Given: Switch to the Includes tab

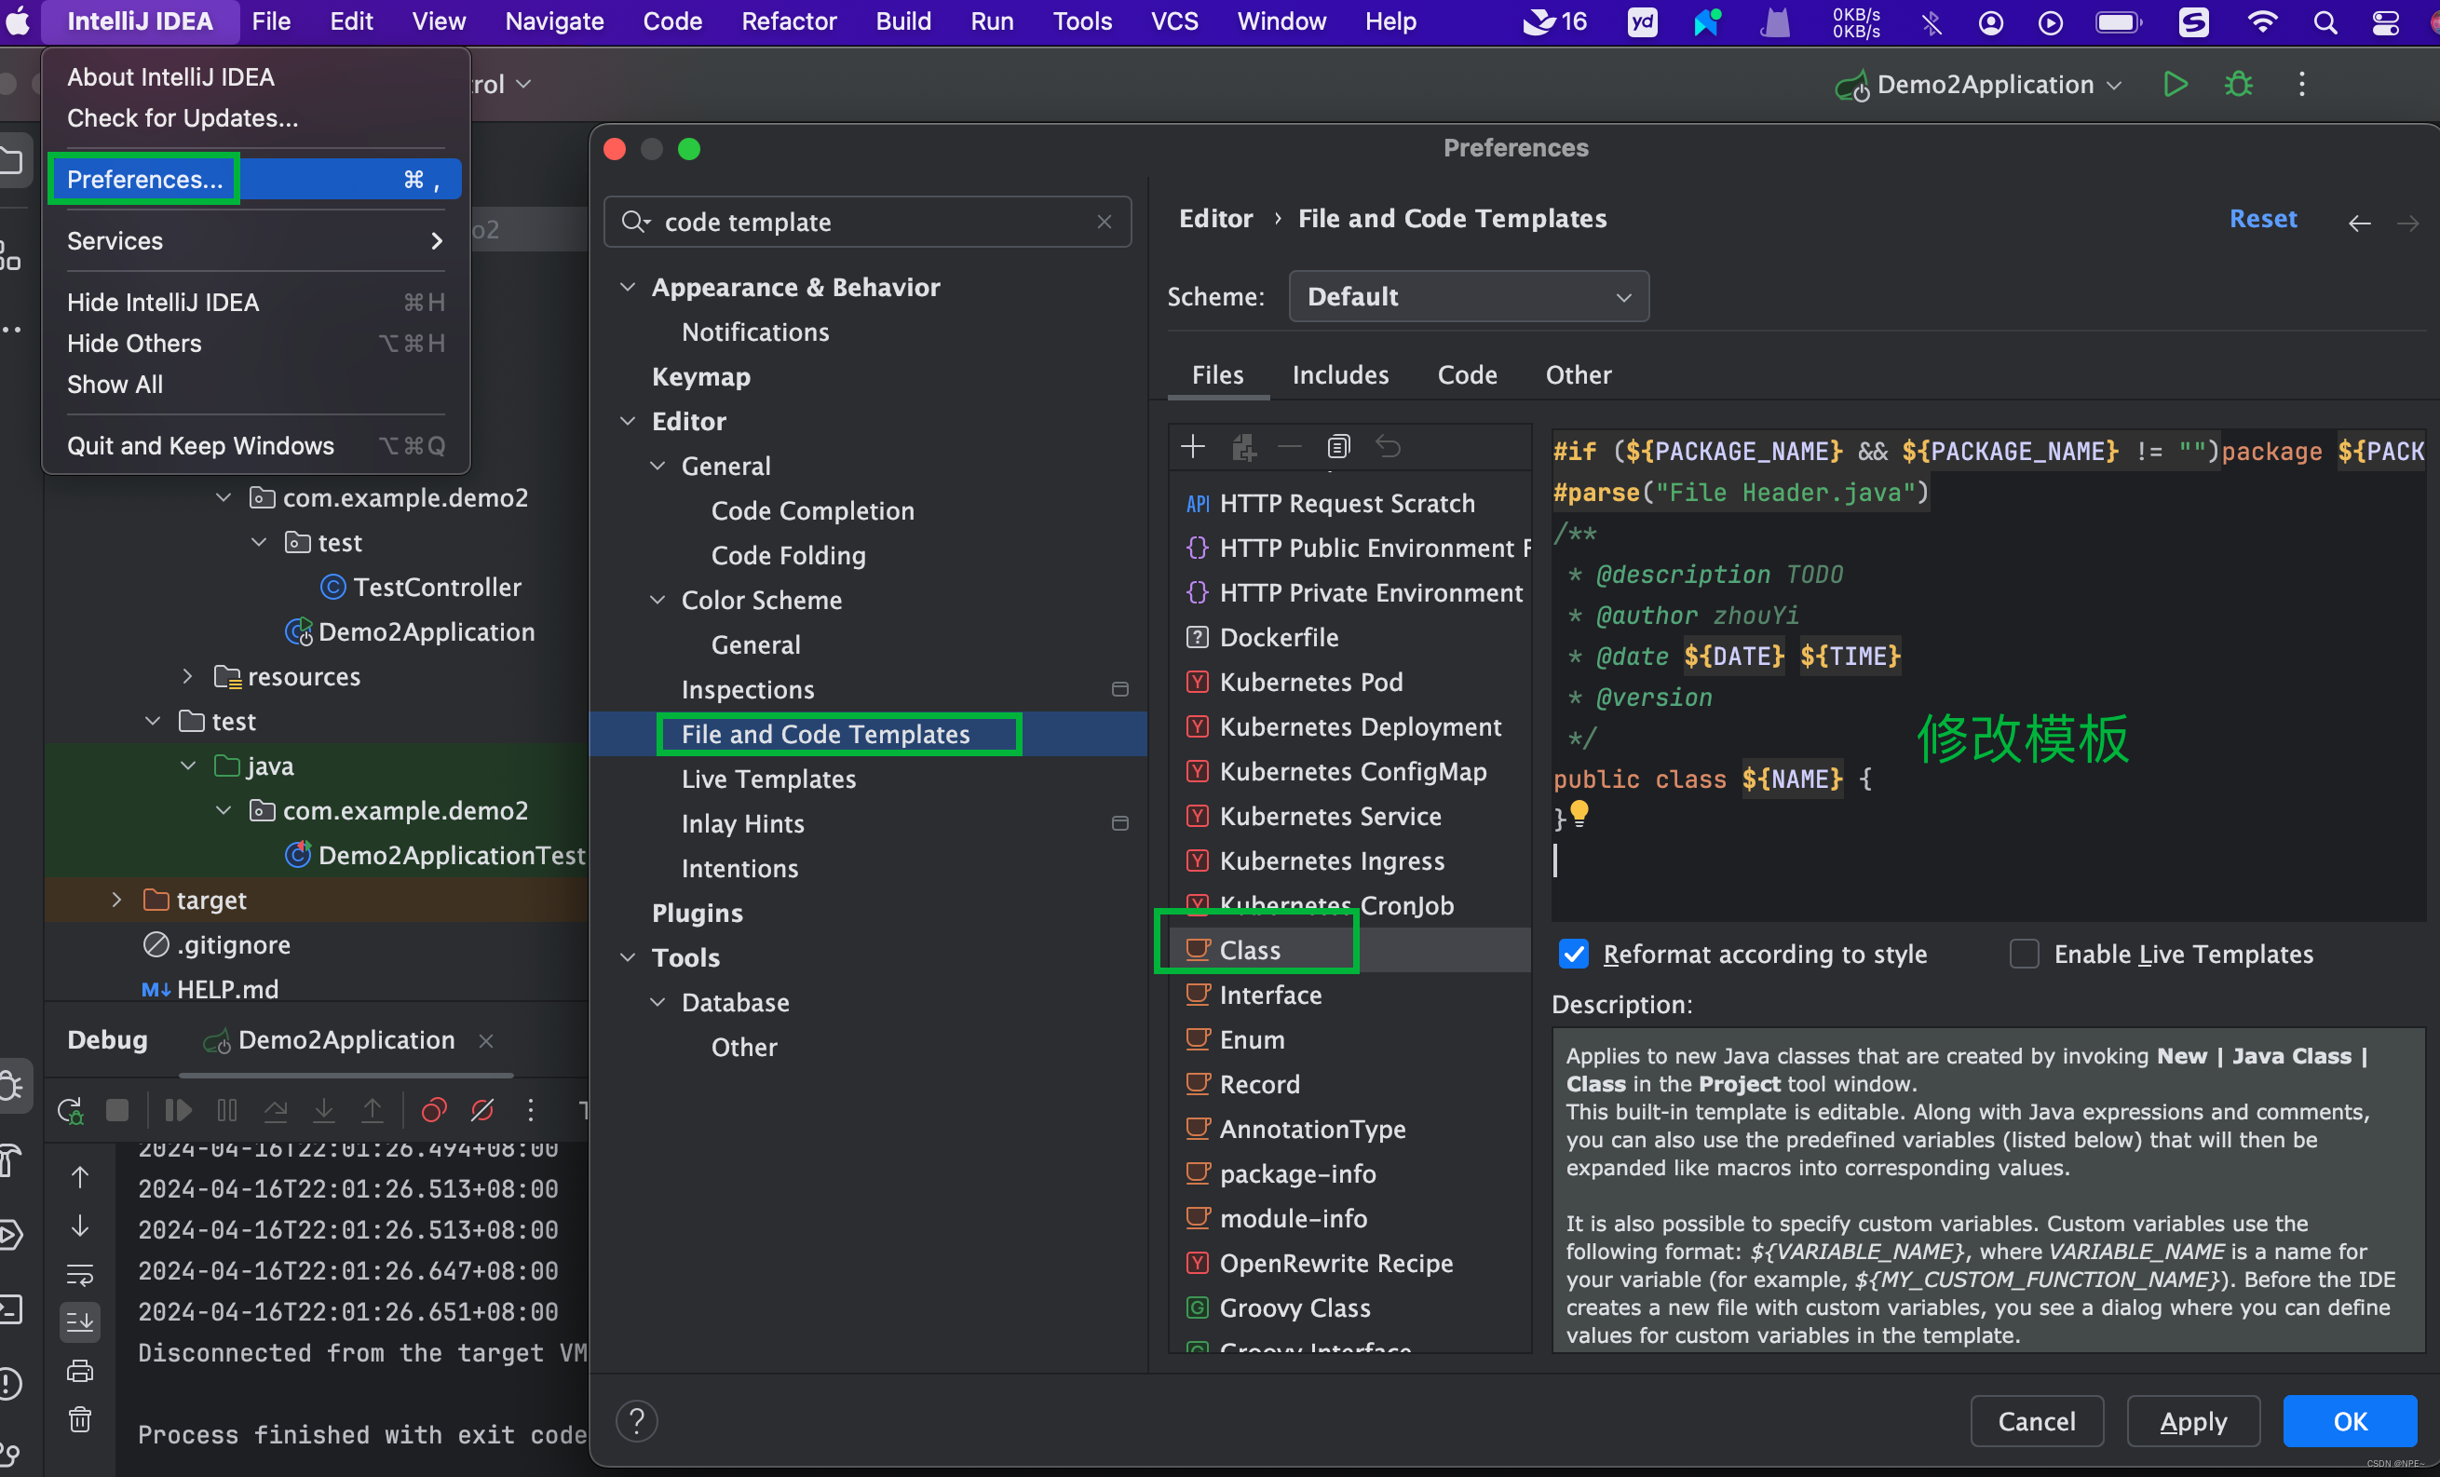Looking at the screenshot, I should pyautogui.click(x=1340, y=375).
